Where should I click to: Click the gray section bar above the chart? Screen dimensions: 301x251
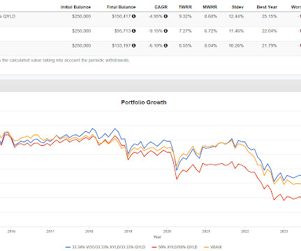(150, 86)
